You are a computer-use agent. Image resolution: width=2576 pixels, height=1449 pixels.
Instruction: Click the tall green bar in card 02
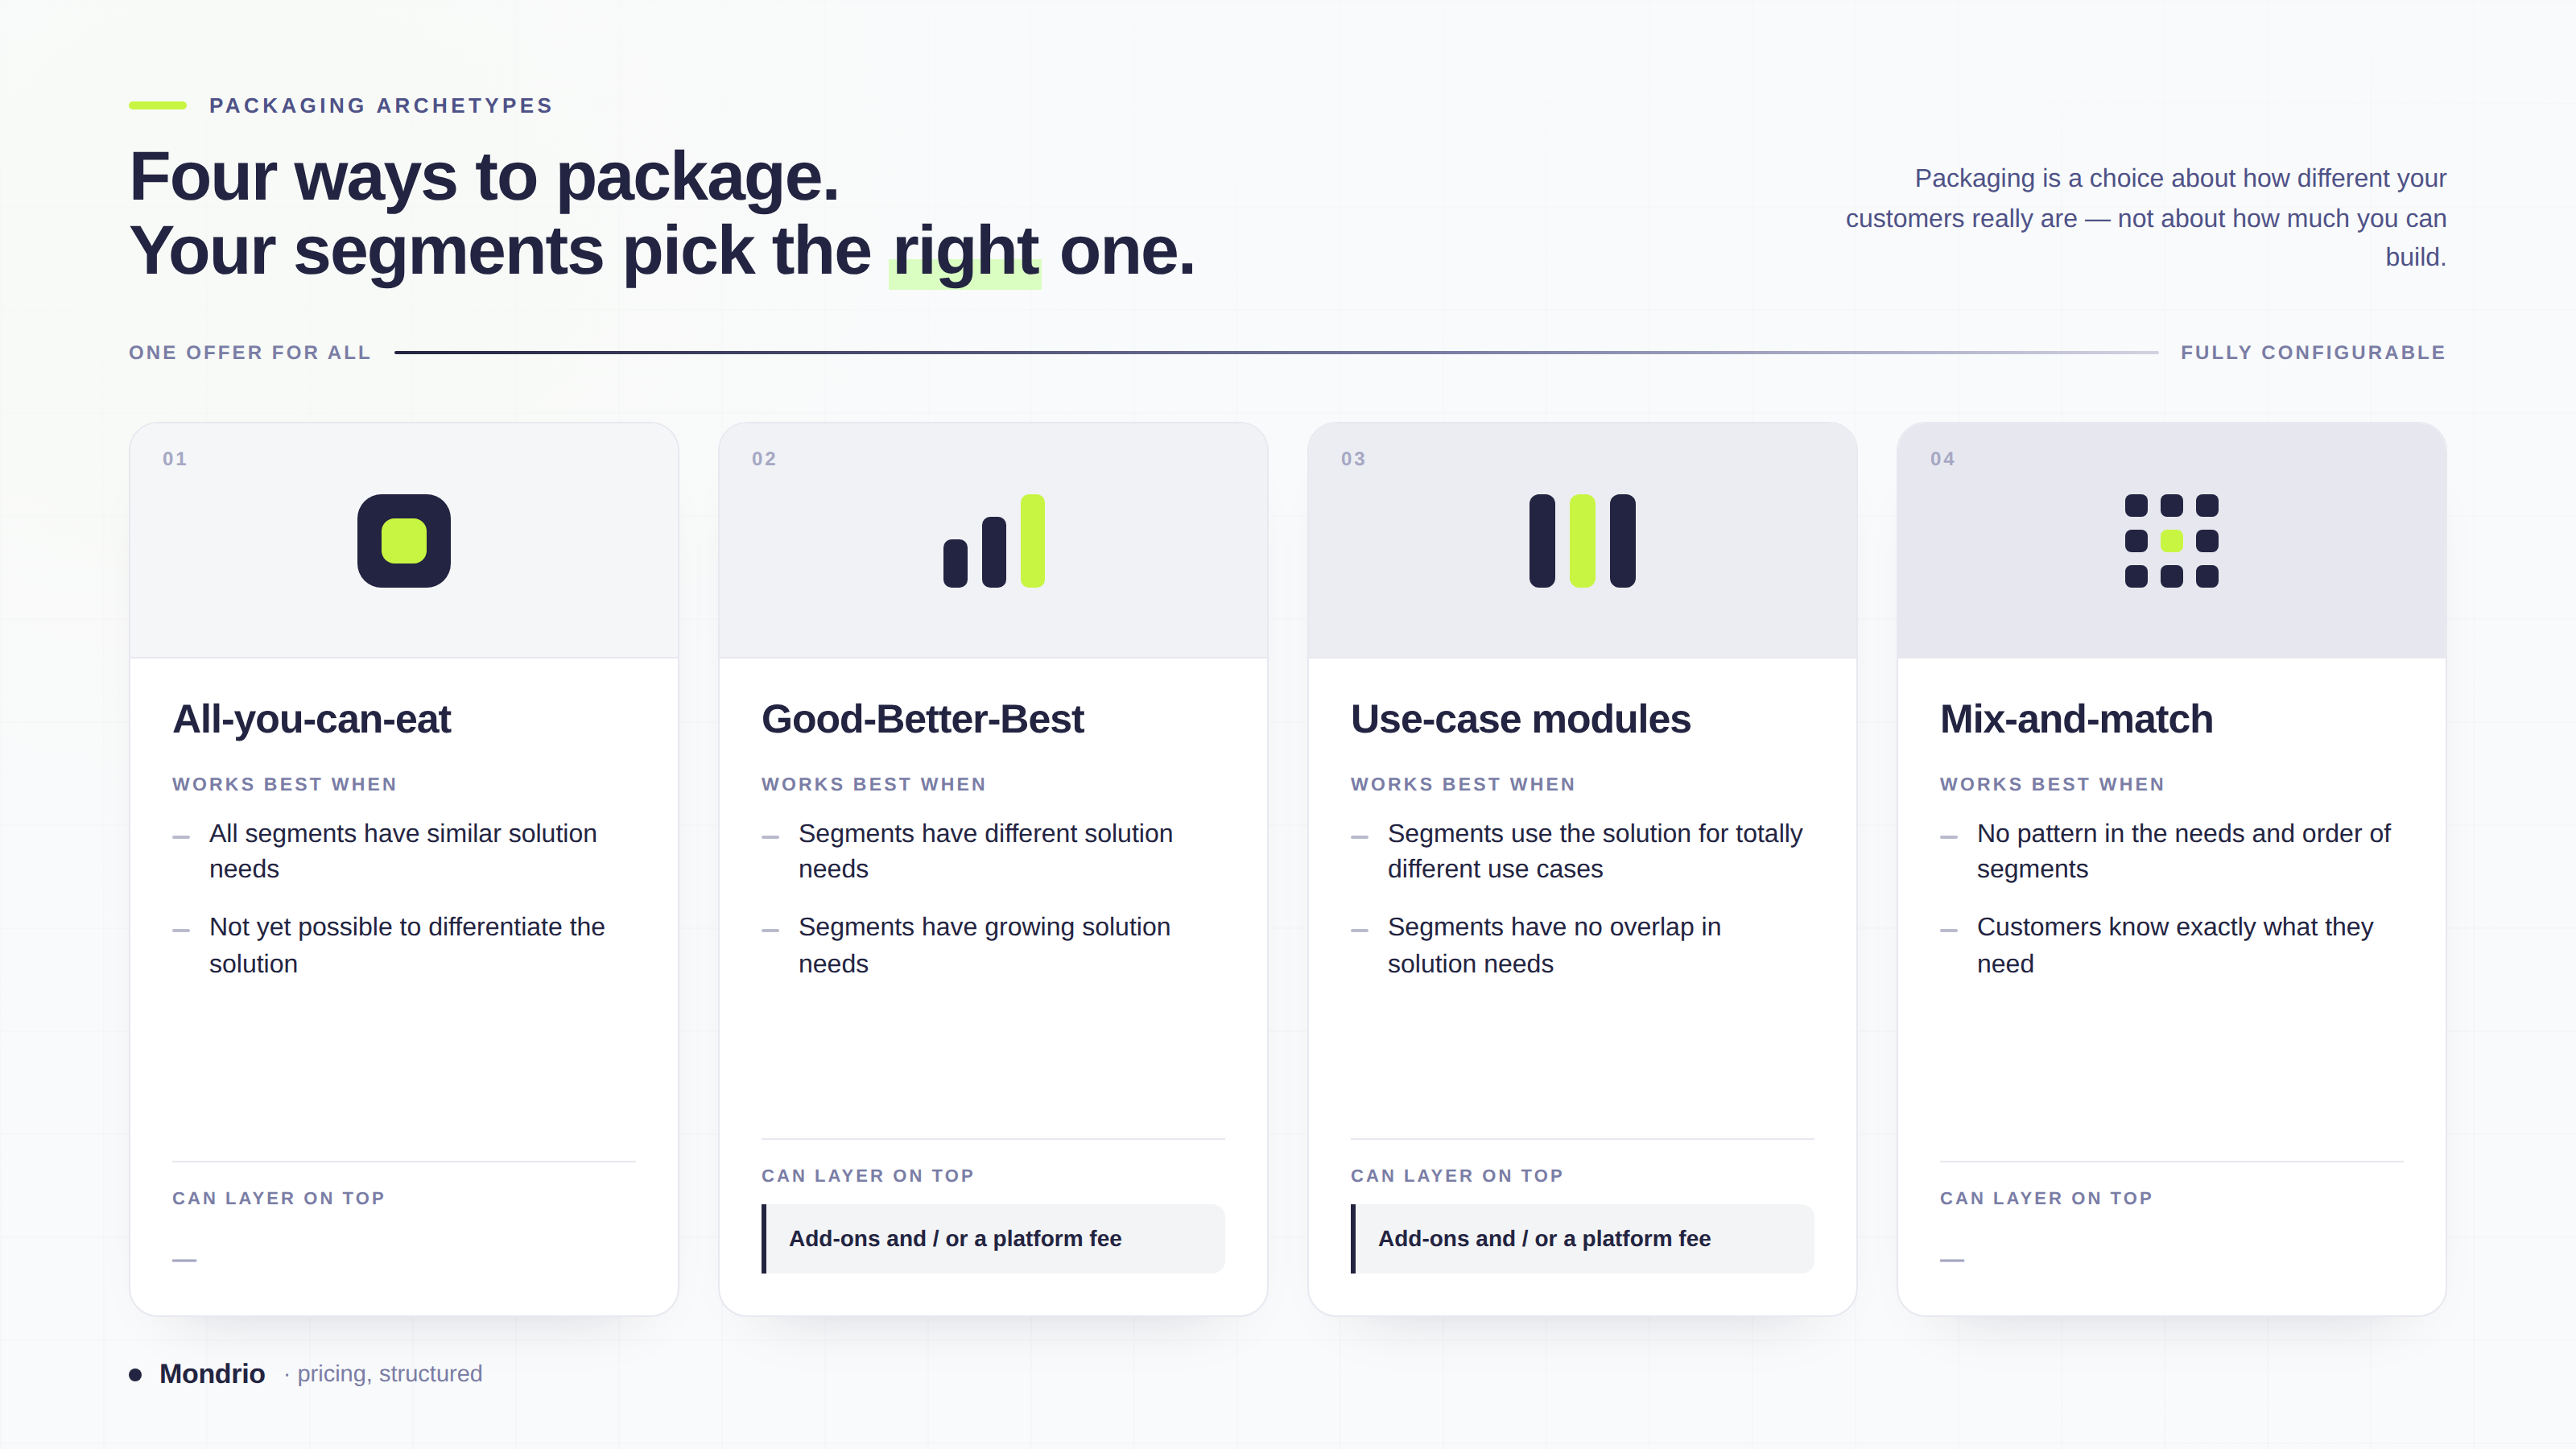pos(1032,541)
